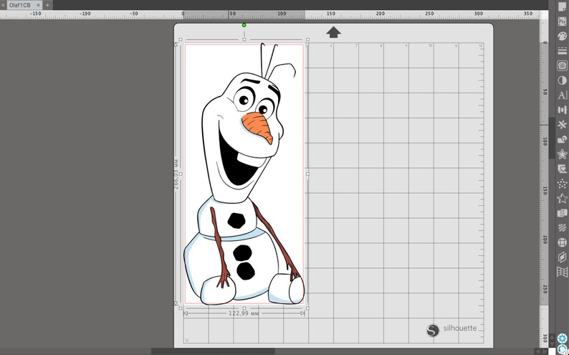Open the Nesting grid circle icon
Screen dimensions: 569x355
562,242
